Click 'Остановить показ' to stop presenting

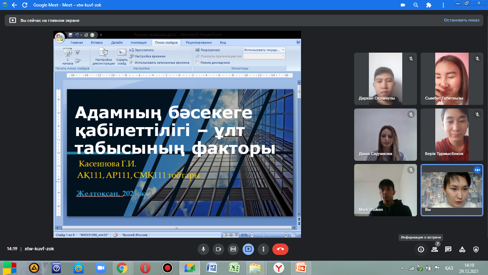click(461, 20)
